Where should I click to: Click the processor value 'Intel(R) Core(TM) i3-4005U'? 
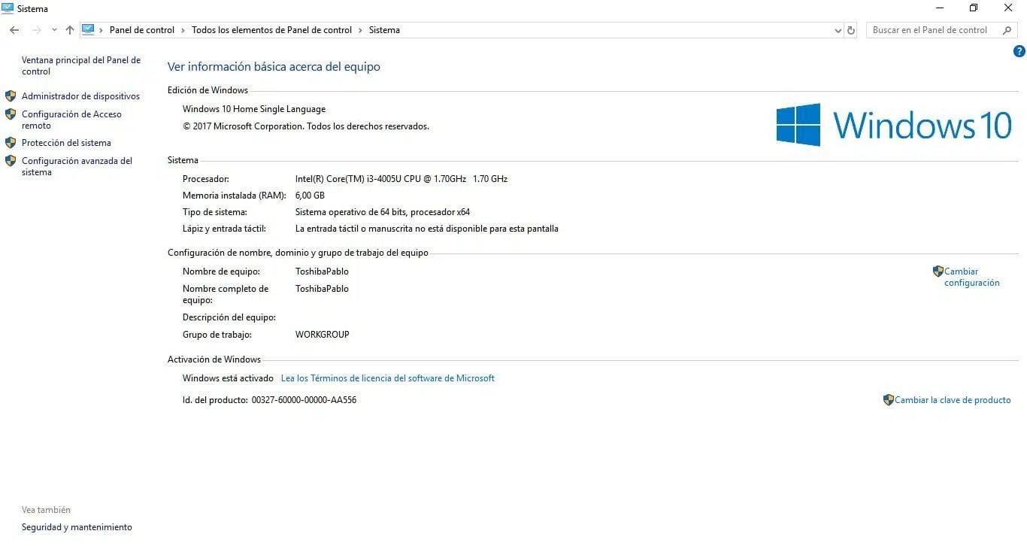[x=401, y=179]
